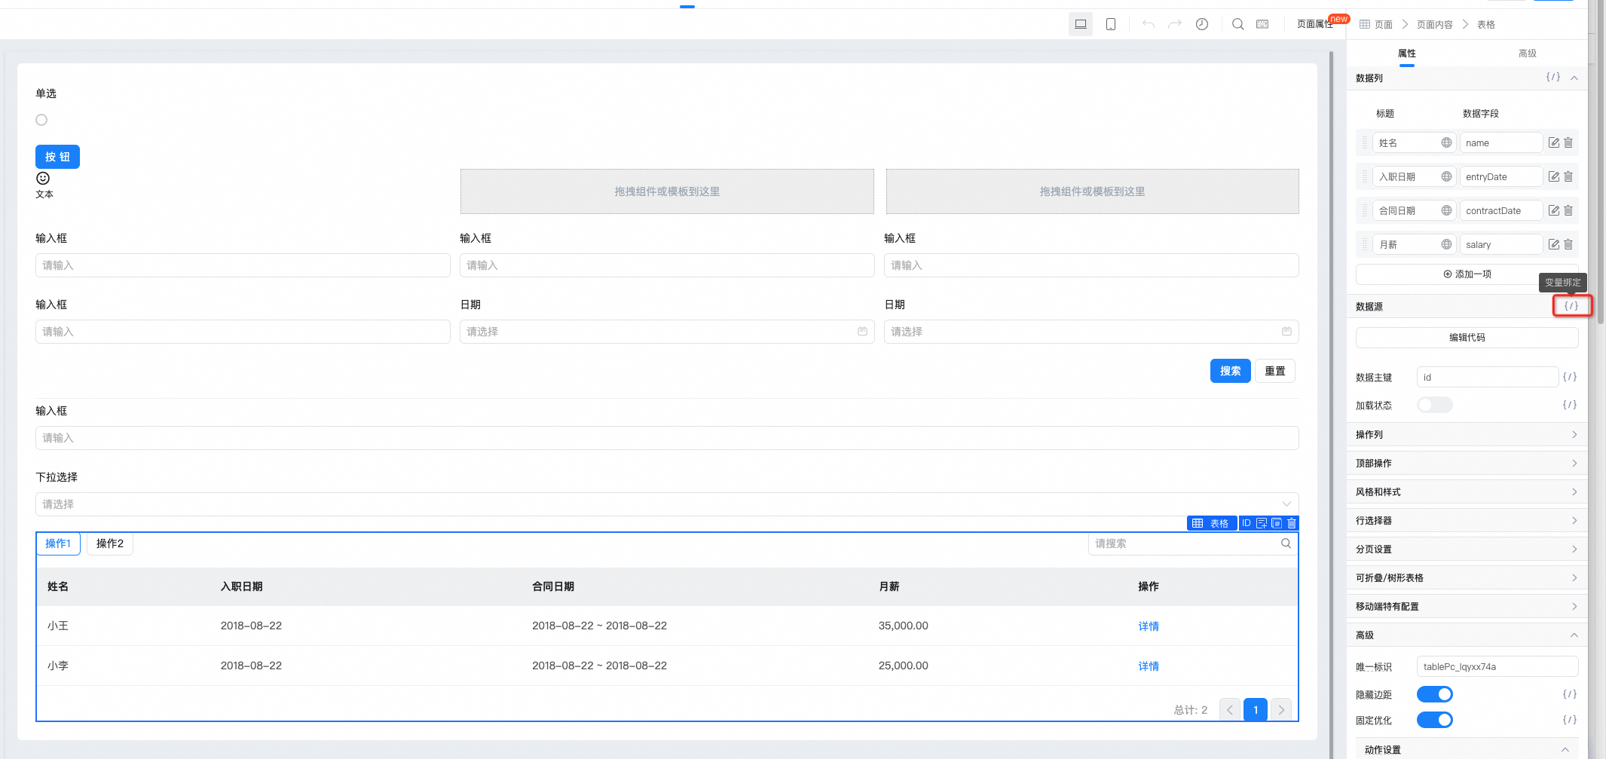Edit the 入职日期 column with pencil icon

click(x=1553, y=176)
